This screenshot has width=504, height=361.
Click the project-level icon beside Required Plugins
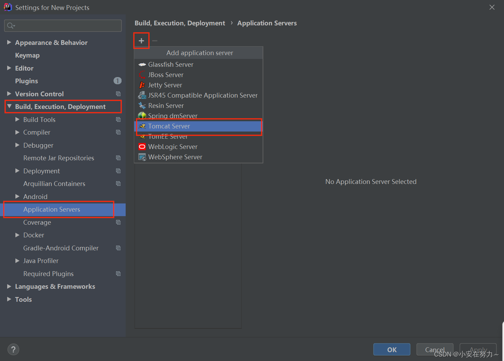pos(118,274)
